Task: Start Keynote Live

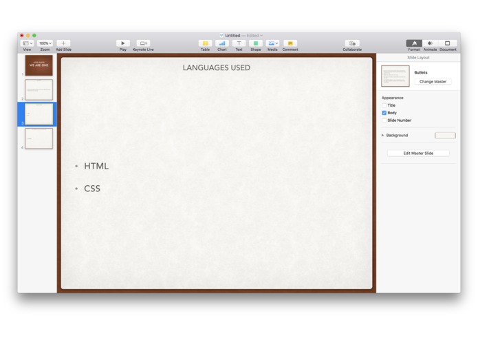Action: (143, 43)
